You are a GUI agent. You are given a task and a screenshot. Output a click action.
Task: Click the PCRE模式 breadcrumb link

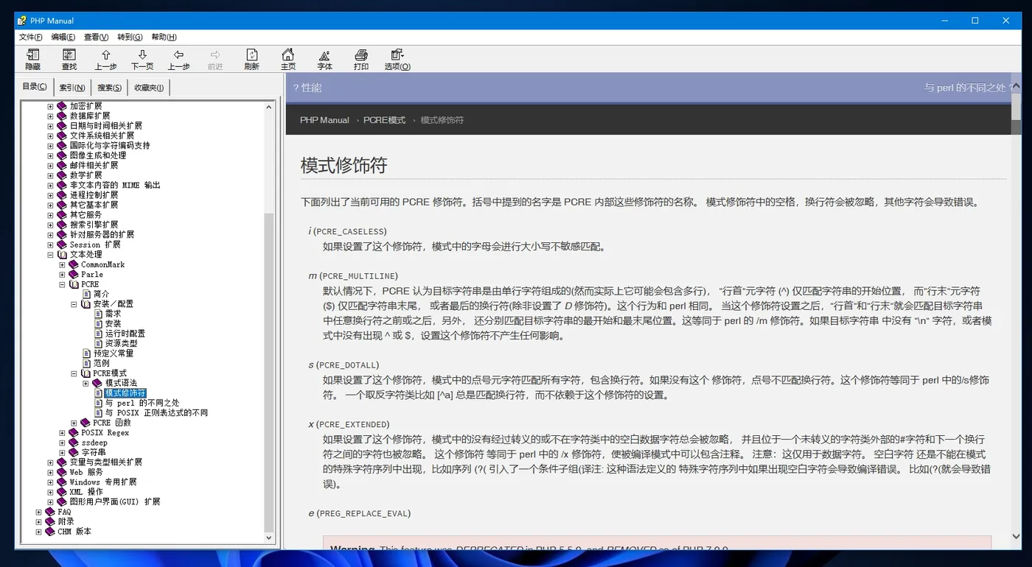[384, 120]
